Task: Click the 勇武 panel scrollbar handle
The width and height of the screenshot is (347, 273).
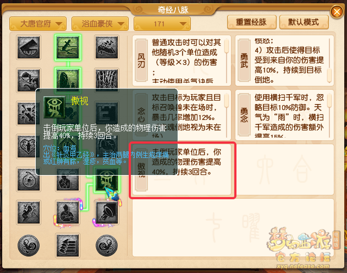Action: pyautogui.click(x=329, y=75)
